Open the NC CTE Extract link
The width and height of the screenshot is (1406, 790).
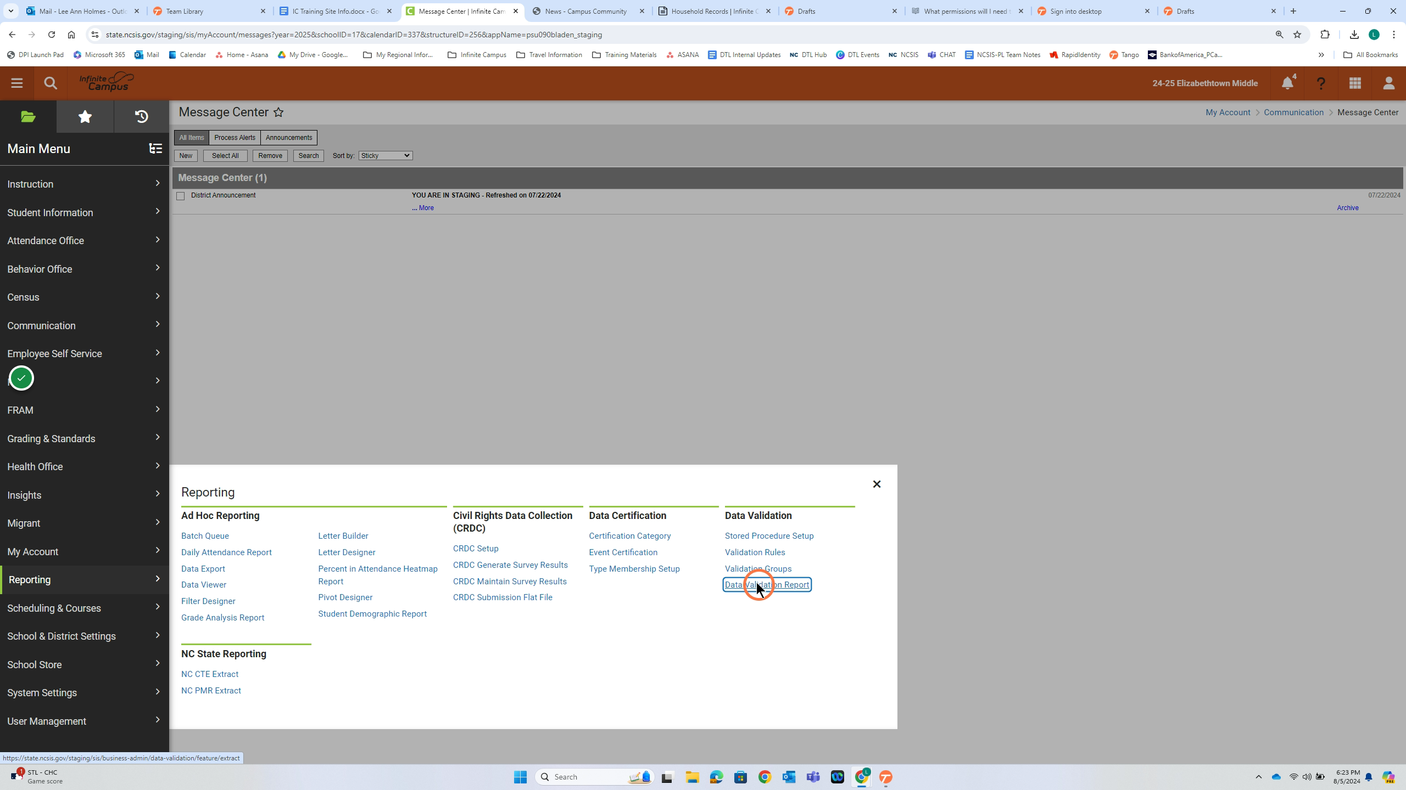(210, 674)
